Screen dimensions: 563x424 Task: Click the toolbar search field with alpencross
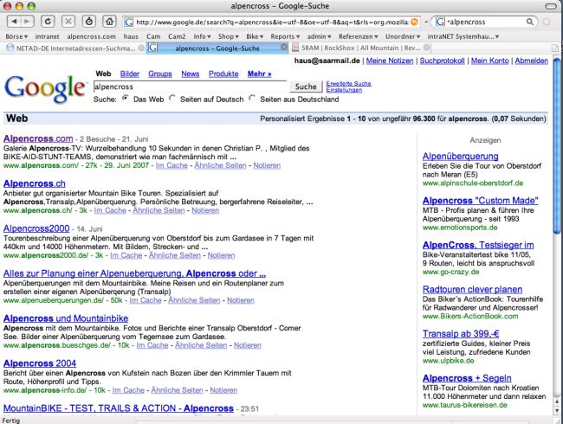coord(485,22)
